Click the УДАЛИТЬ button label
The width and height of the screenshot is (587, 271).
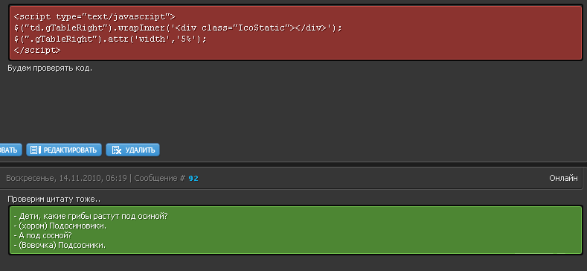pyautogui.click(x=140, y=150)
